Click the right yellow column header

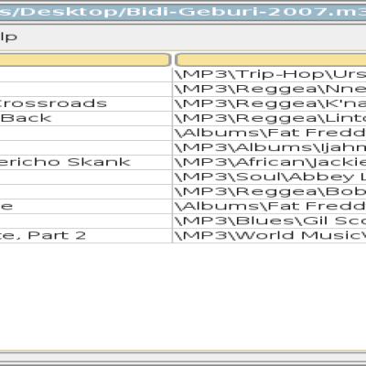click(x=271, y=60)
